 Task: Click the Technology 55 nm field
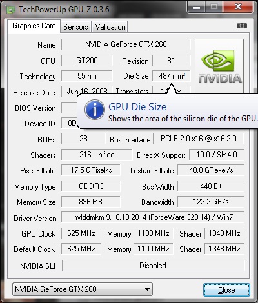coord(87,76)
